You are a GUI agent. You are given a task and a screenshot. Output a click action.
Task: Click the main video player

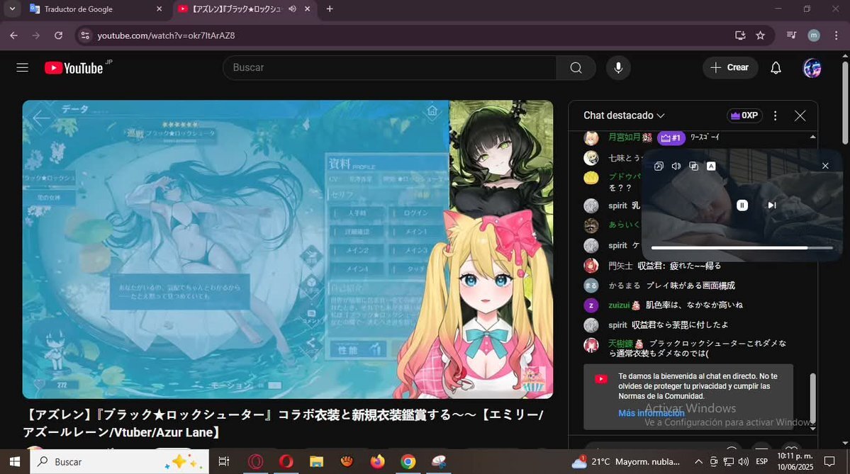pos(287,249)
